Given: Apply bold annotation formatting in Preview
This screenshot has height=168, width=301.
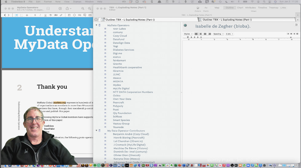Looking at the screenshot, I should 35,15.
